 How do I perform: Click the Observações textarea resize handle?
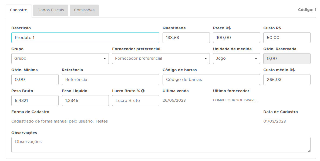pyautogui.click(x=309, y=151)
